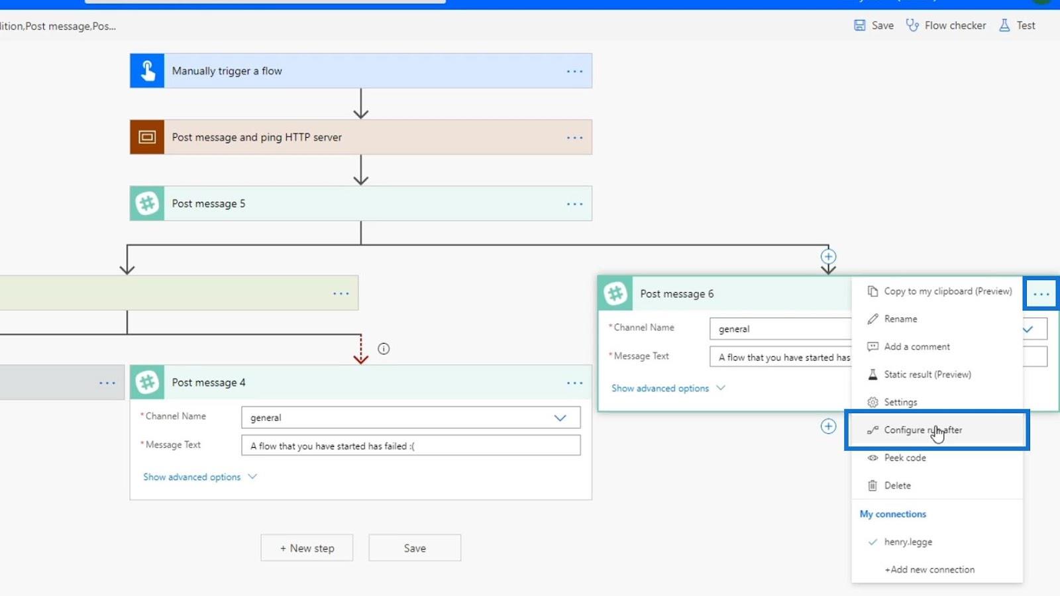Click the Save disk icon in top toolbar
The image size is (1060, 596).
(859, 25)
